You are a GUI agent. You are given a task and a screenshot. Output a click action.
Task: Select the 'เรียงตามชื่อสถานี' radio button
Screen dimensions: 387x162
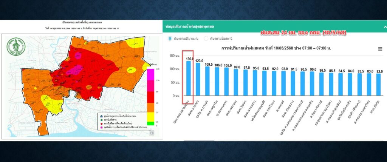pyautogui.click(x=206, y=39)
